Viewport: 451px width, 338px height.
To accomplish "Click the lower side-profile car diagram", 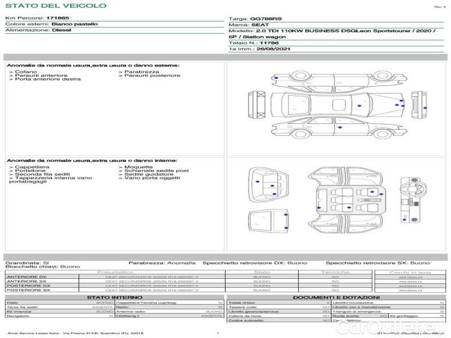I will 337,128.
